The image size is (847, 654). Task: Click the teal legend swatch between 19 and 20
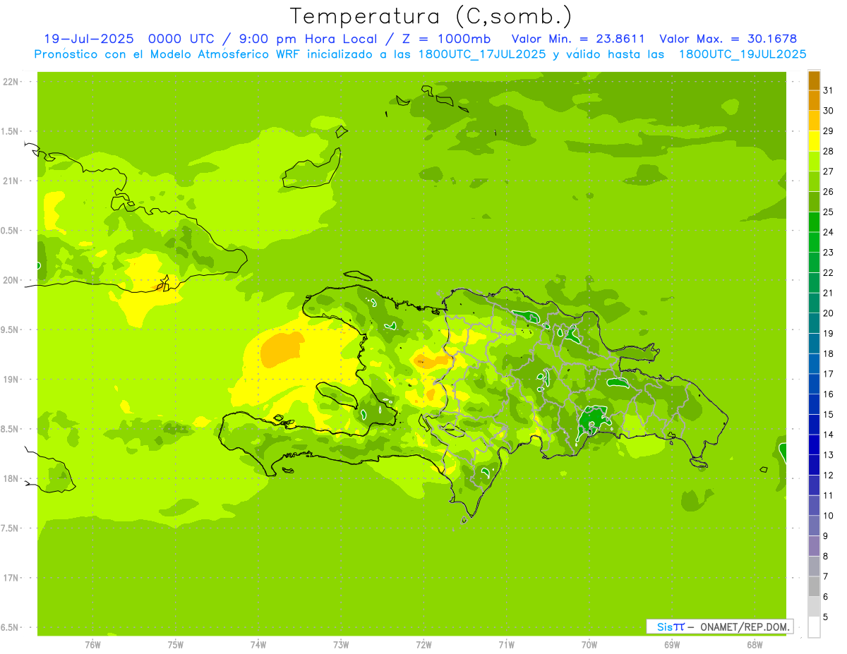[814, 323]
